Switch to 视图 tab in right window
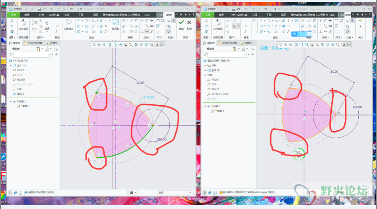This screenshot has height=209, width=377. point(284,15)
